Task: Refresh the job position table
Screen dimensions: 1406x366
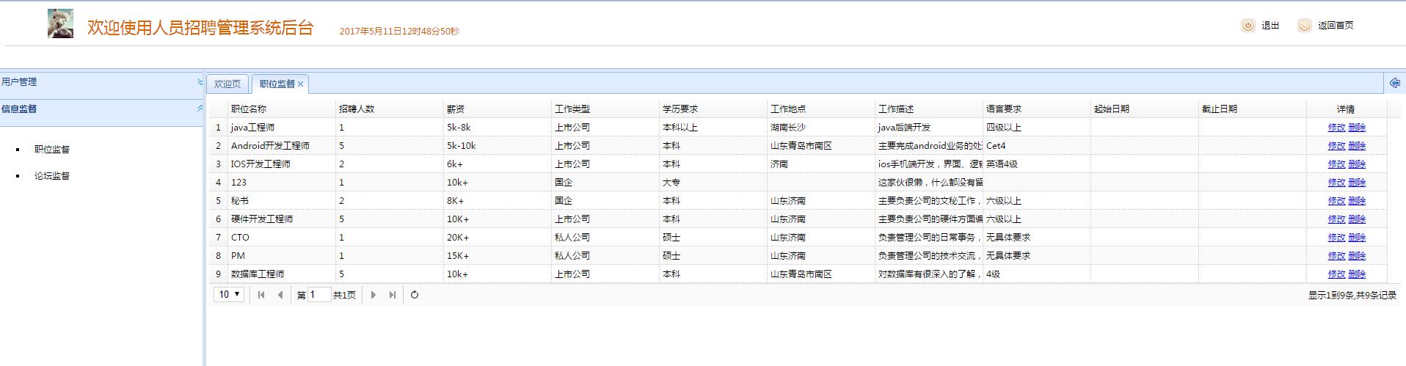Action: (x=415, y=295)
